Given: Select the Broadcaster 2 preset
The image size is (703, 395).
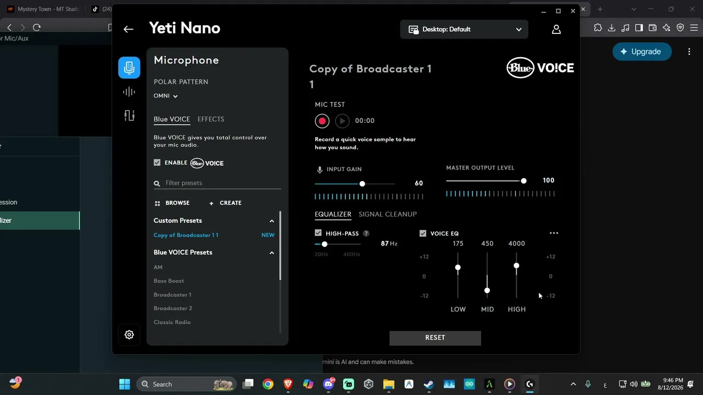Looking at the screenshot, I should (173, 308).
